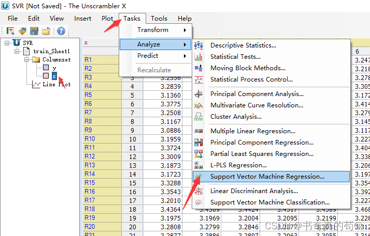Click the Multiple Linear Regression icon
Image resolution: width=370 pixels, height=236 pixels.
pyautogui.click(x=198, y=131)
